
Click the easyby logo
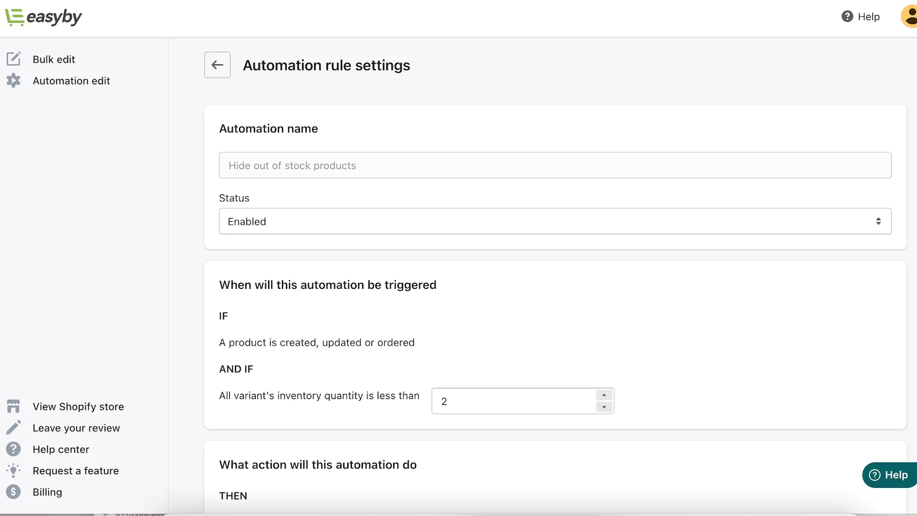click(44, 17)
